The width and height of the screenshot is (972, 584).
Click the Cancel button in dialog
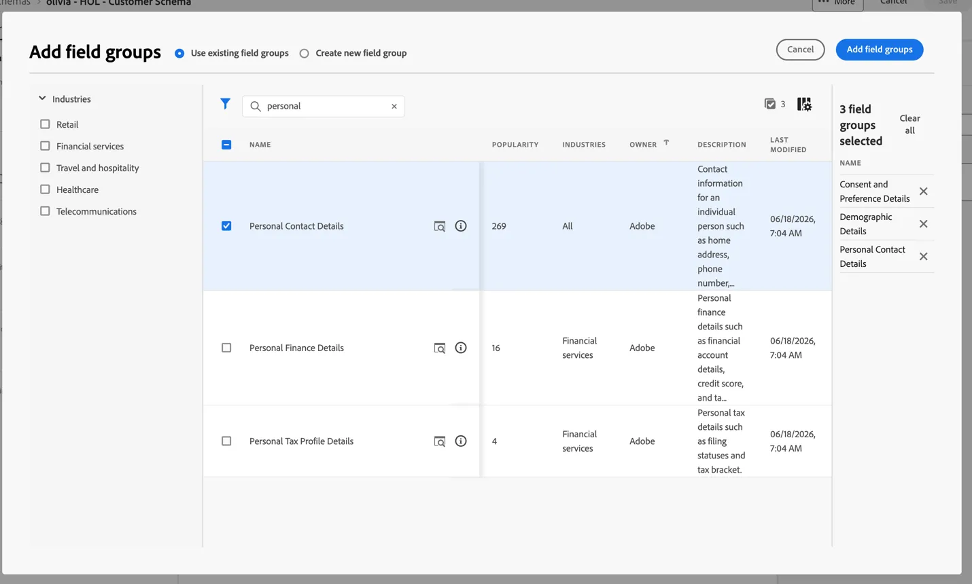click(800, 50)
